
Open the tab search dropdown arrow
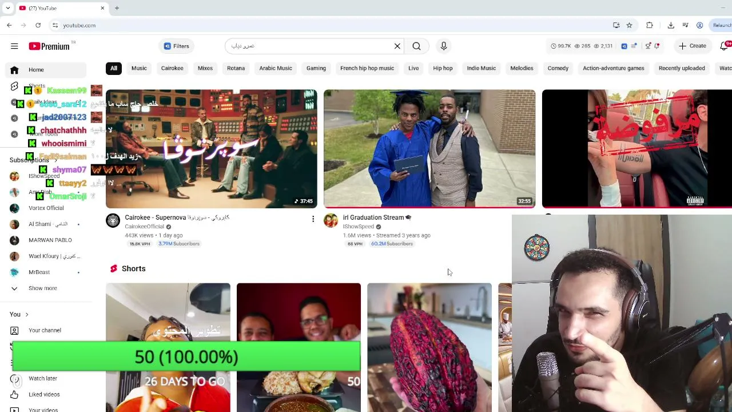point(7,8)
